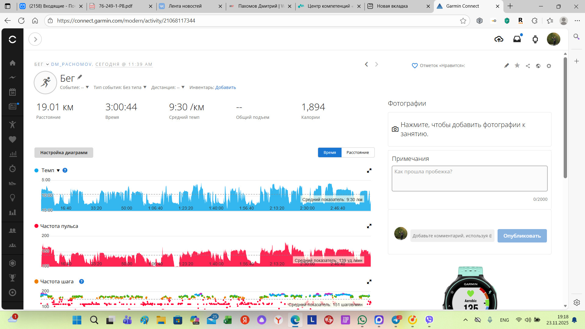Click the Темп chart help question icon
This screenshot has width=585, height=329.
(65, 170)
